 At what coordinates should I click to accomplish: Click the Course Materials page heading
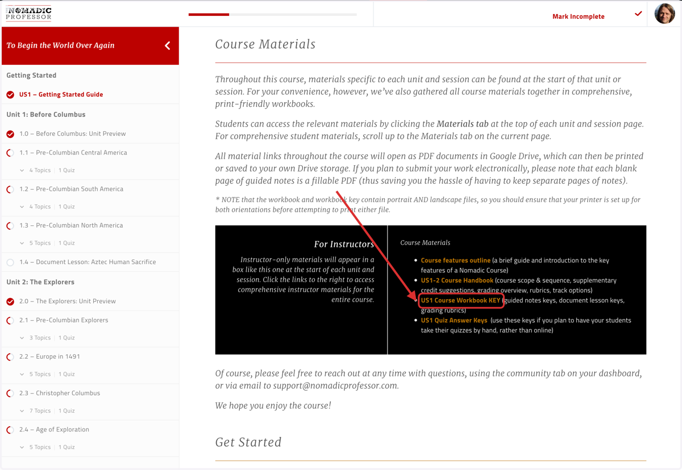click(265, 44)
